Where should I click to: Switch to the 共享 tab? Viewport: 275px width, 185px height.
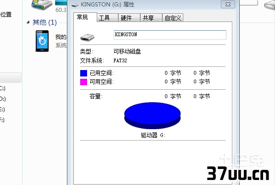(x=151, y=18)
